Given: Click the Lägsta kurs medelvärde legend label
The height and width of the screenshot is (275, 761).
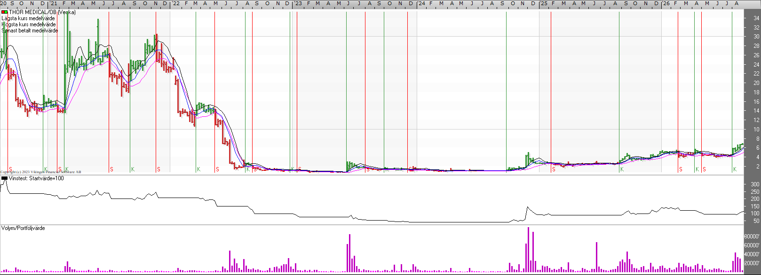Looking at the screenshot, I should [x=28, y=18].
